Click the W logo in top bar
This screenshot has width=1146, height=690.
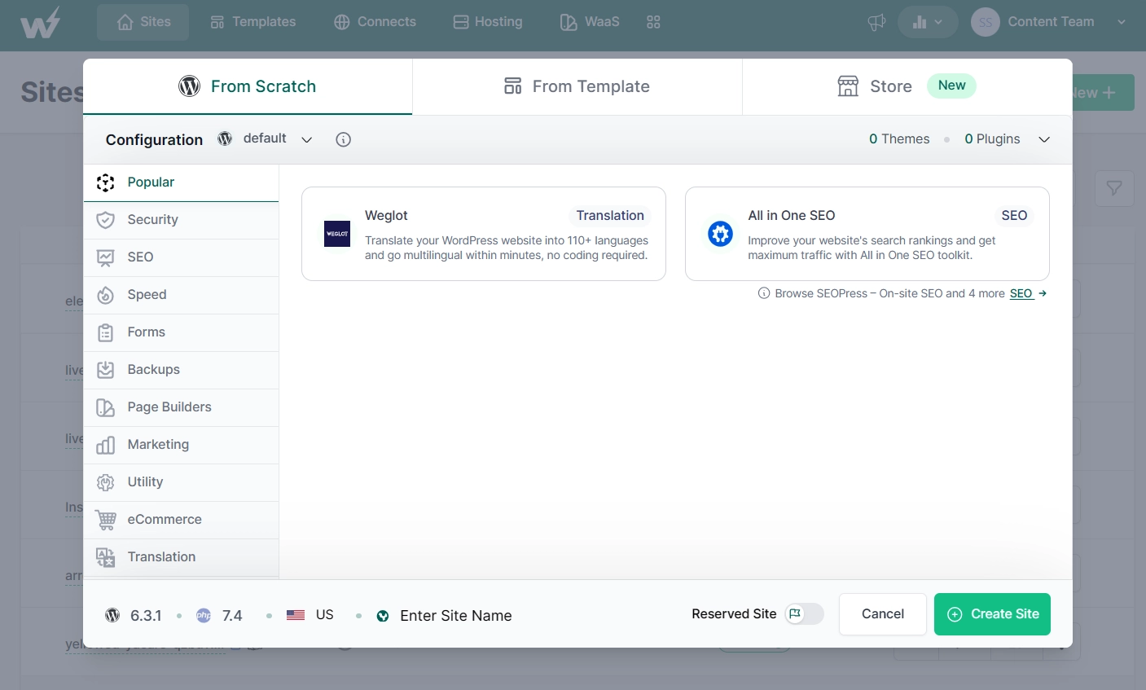(x=40, y=22)
